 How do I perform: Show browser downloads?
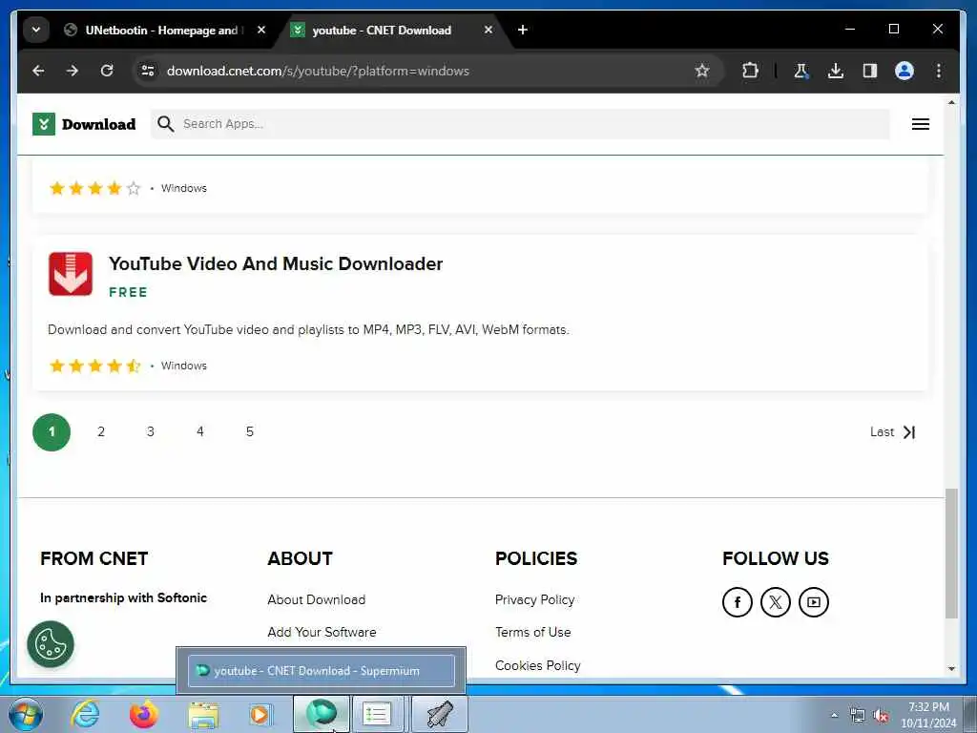coord(836,71)
